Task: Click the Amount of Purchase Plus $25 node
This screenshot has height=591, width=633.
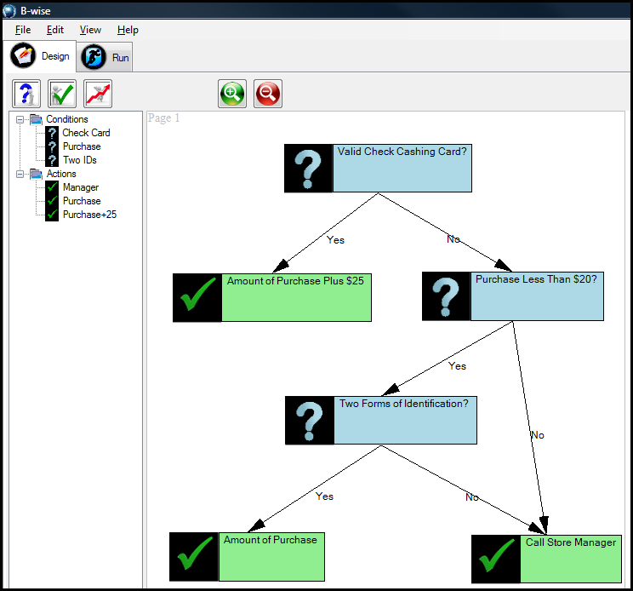Action: coord(295,297)
